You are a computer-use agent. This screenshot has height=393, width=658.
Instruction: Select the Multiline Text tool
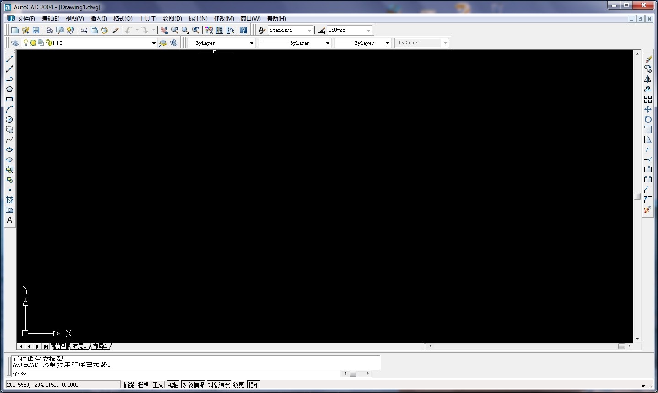(x=10, y=220)
